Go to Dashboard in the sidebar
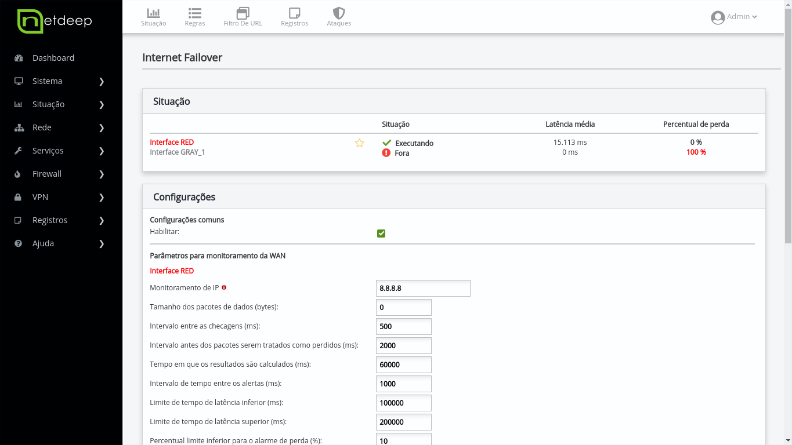The height and width of the screenshot is (445, 792). click(53, 58)
